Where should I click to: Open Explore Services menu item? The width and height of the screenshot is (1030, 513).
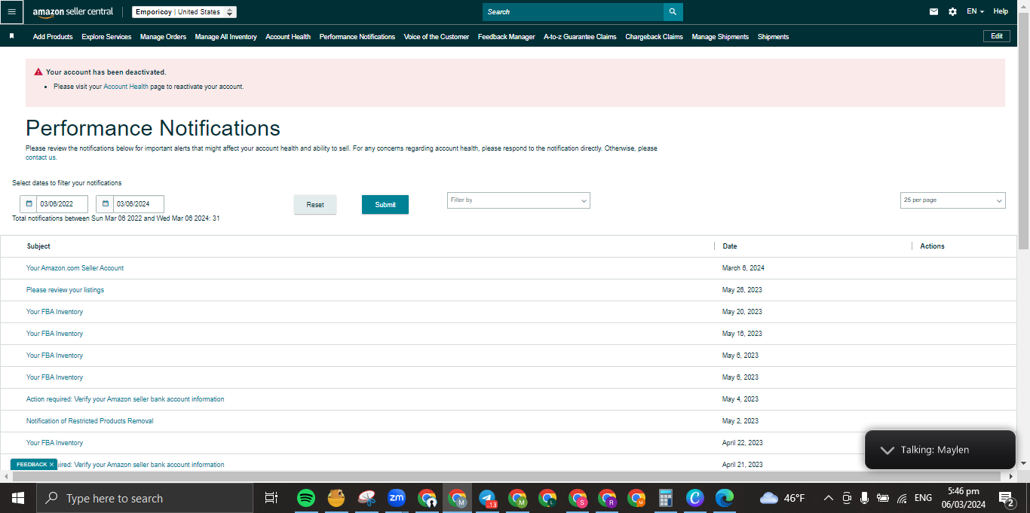point(106,37)
